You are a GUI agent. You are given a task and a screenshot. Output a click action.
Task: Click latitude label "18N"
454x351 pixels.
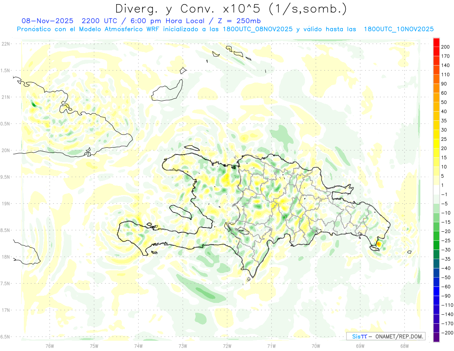[6, 257]
